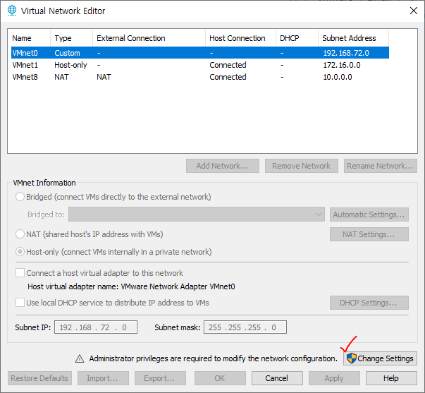
Task: Click the Export button
Action: [x=160, y=378]
